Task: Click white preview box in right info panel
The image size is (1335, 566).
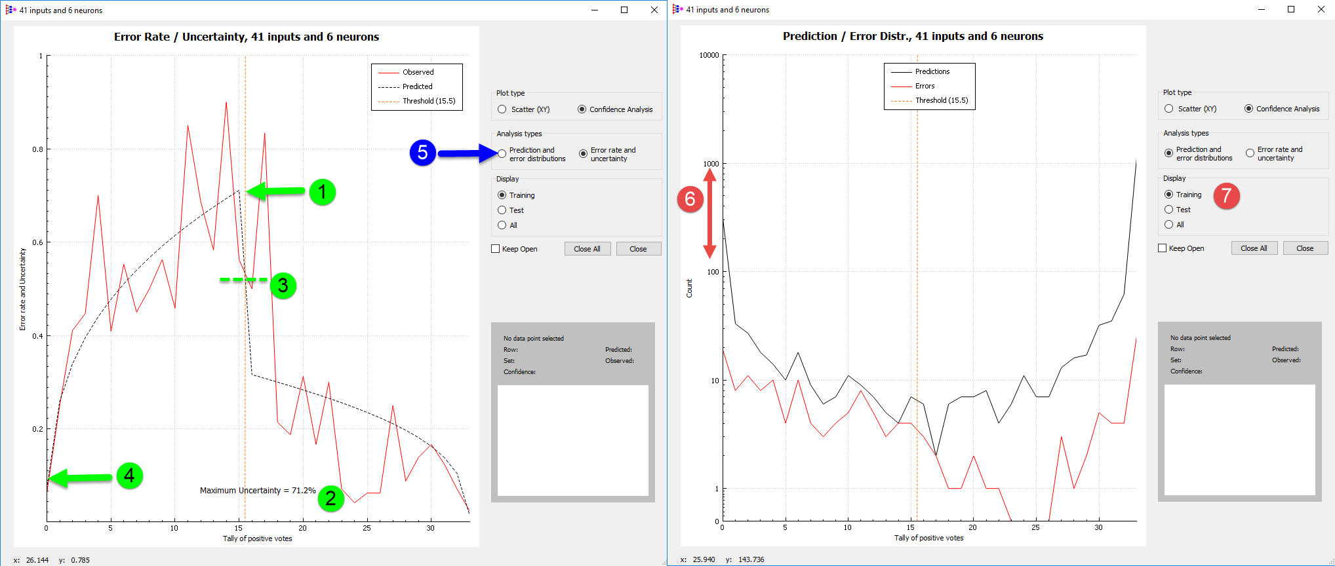Action: pyautogui.click(x=1240, y=440)
